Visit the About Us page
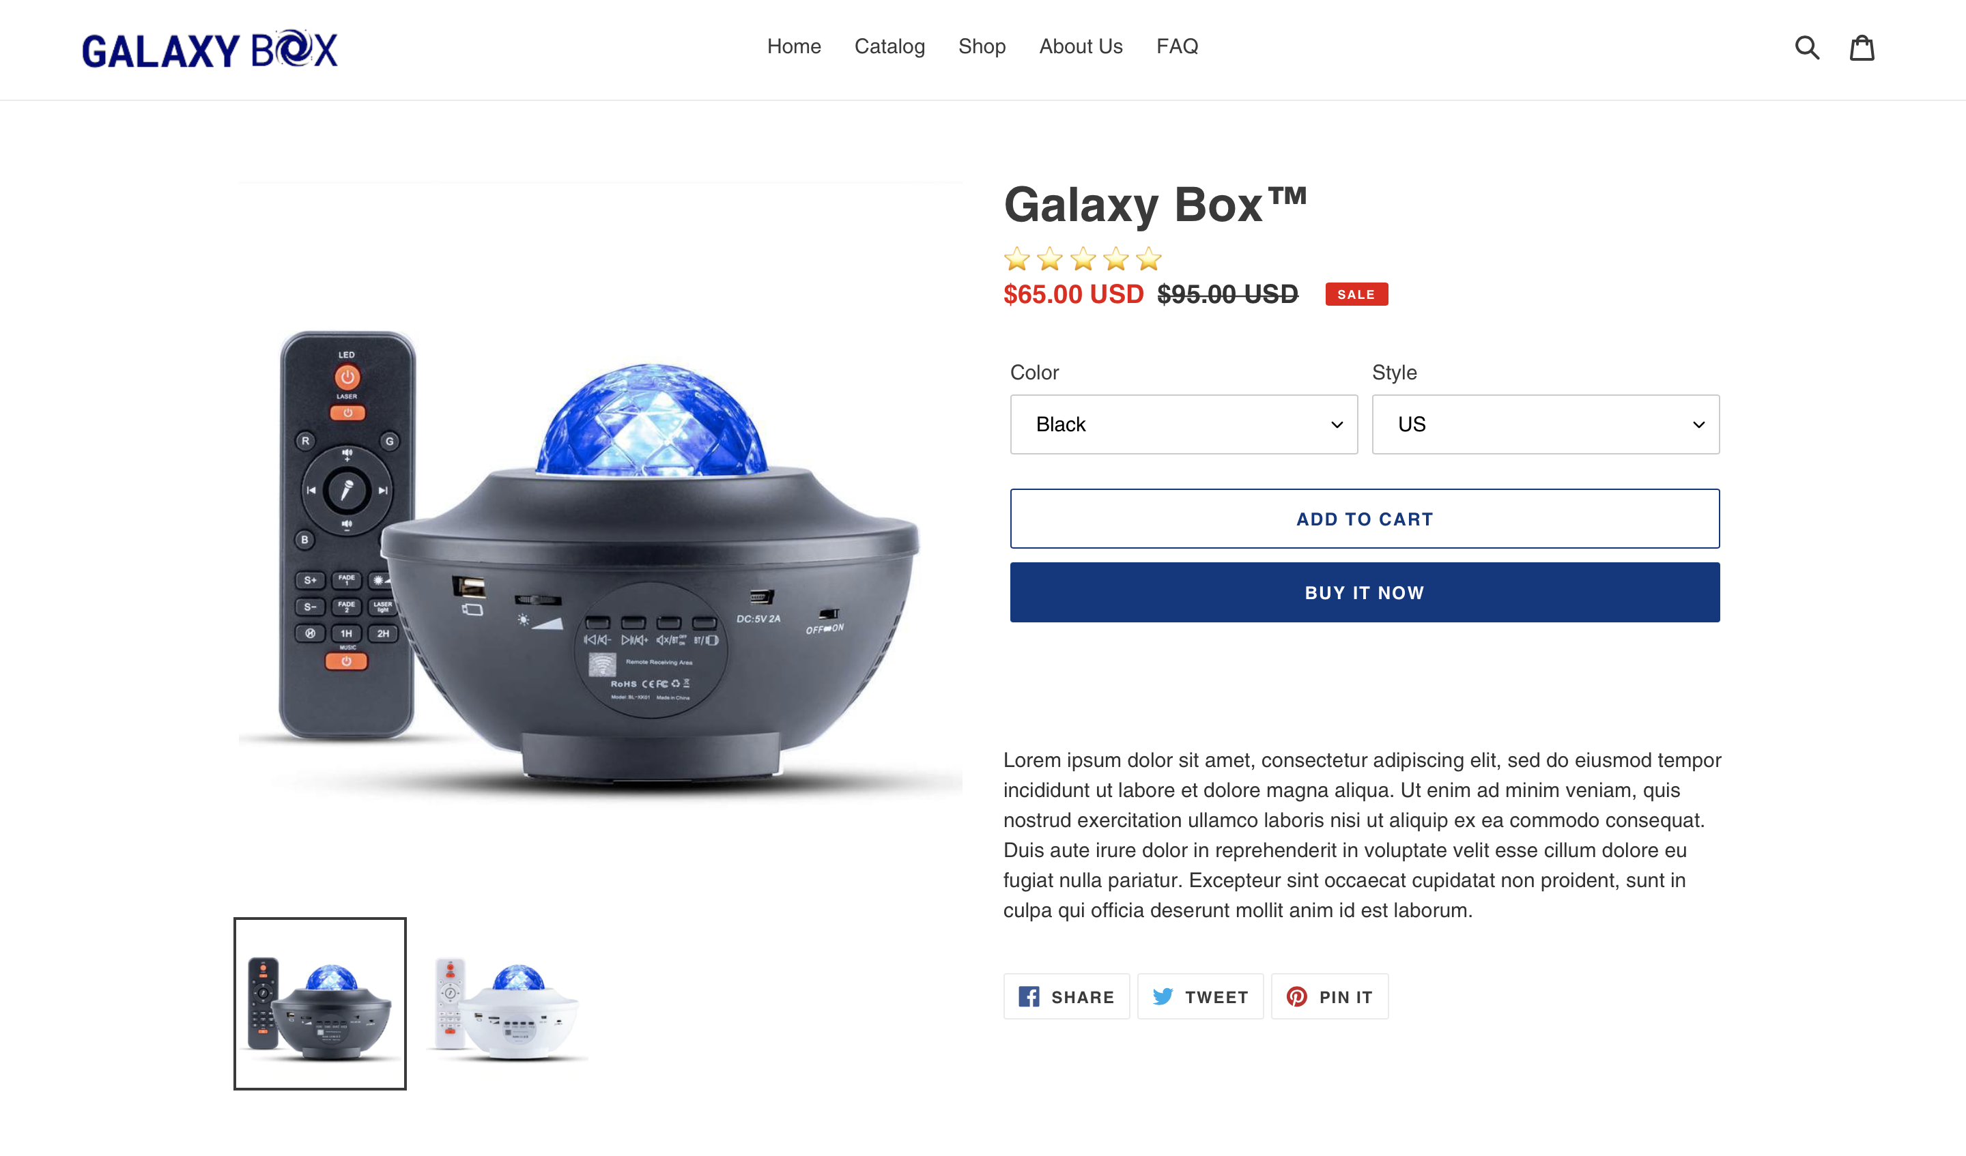The width and height of the screenshot is (1966, 1156). (x=1081, y=47)
